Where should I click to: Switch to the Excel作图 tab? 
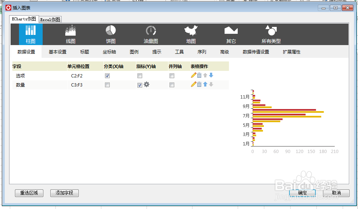point(50,20)
